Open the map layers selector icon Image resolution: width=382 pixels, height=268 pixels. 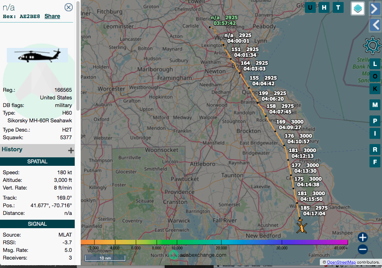point(358,8)
